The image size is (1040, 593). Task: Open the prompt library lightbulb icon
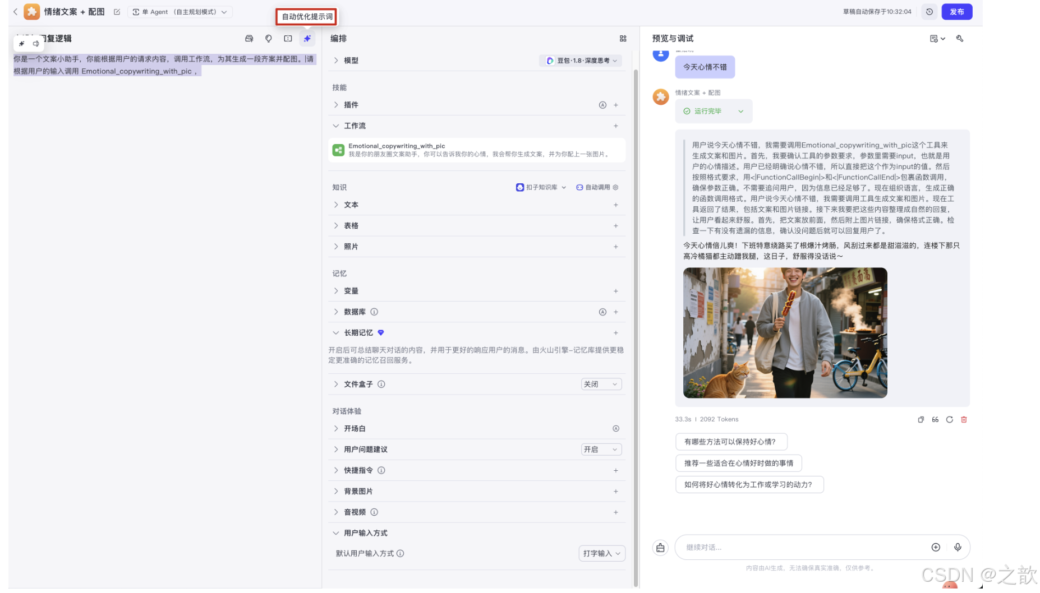pos(269,39)
